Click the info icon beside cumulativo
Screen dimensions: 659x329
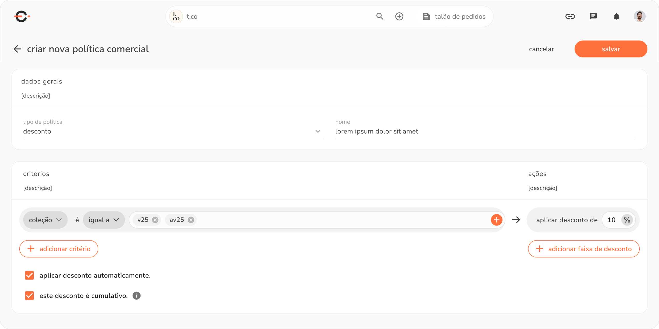pos(136,296)
